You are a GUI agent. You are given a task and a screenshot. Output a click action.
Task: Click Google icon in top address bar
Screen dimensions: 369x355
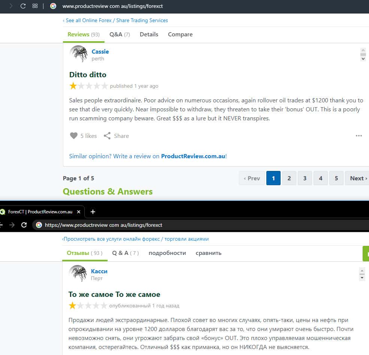click(53, 6)
